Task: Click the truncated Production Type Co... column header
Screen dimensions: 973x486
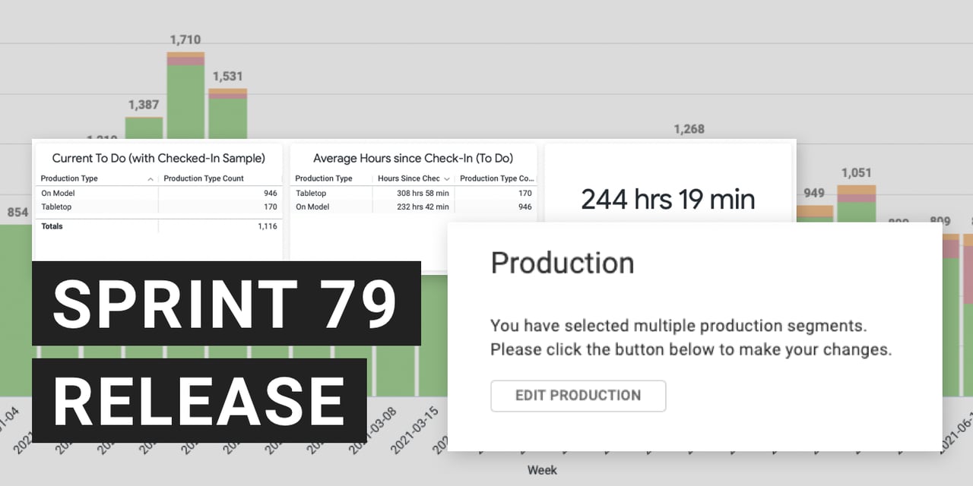Action: tap(496, 178)
